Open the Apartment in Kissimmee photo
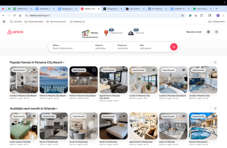The height and width of the screenshot is (148, 227). click(x=143, y=126)
